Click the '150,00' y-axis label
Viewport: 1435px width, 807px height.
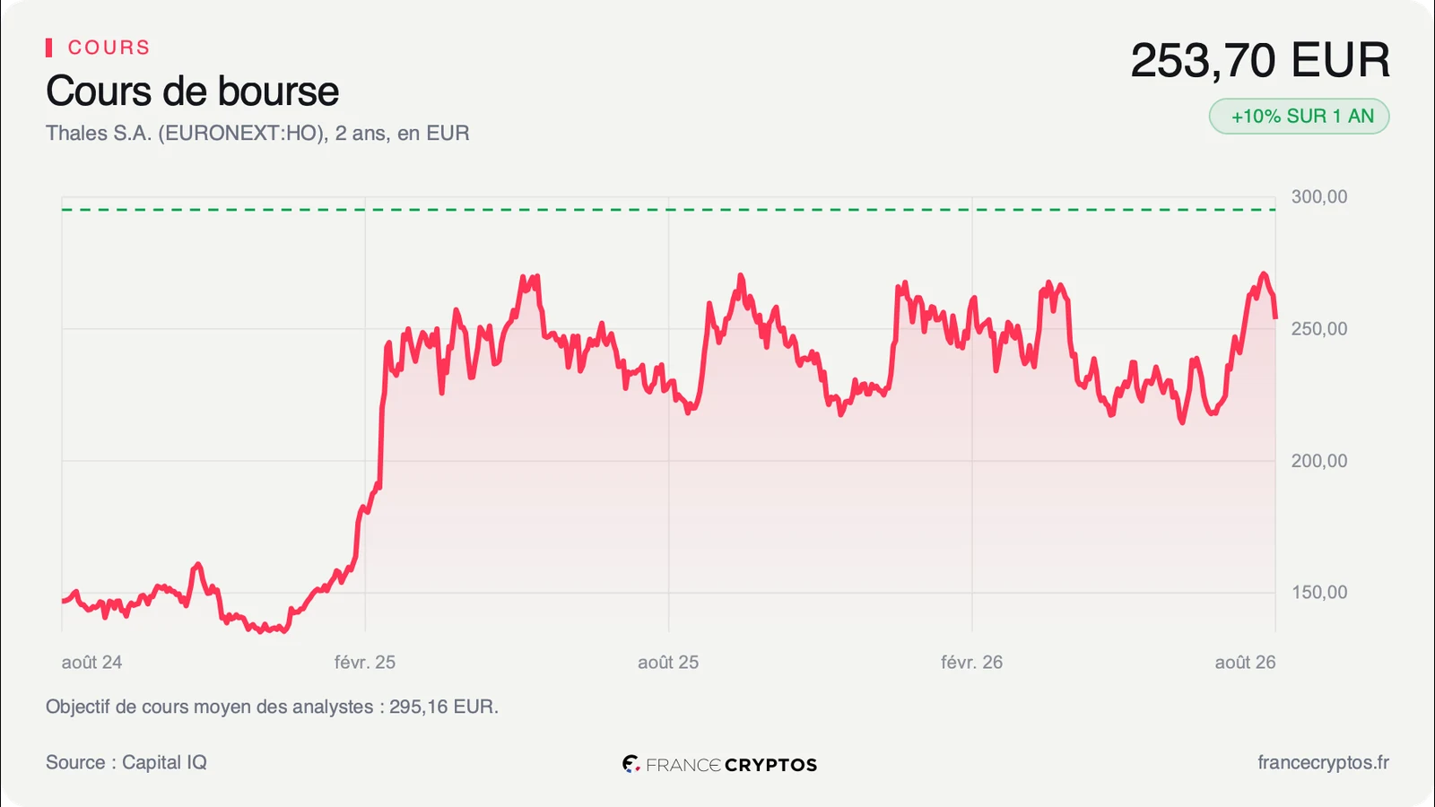[x=1319, y=593]
